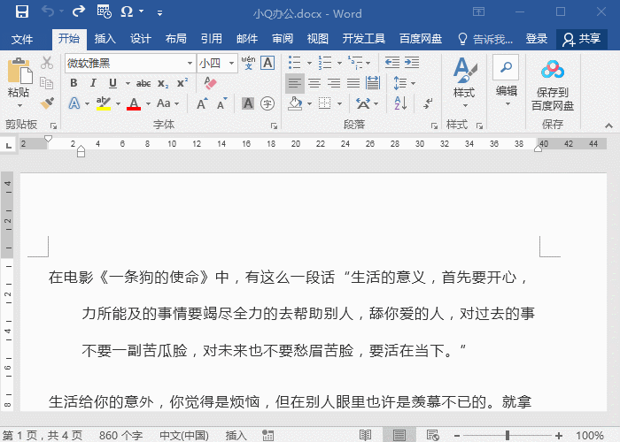Click the Save to Baidu Netdisk icon
Viewport: 620px width, 442px height.
coord(552,69)
